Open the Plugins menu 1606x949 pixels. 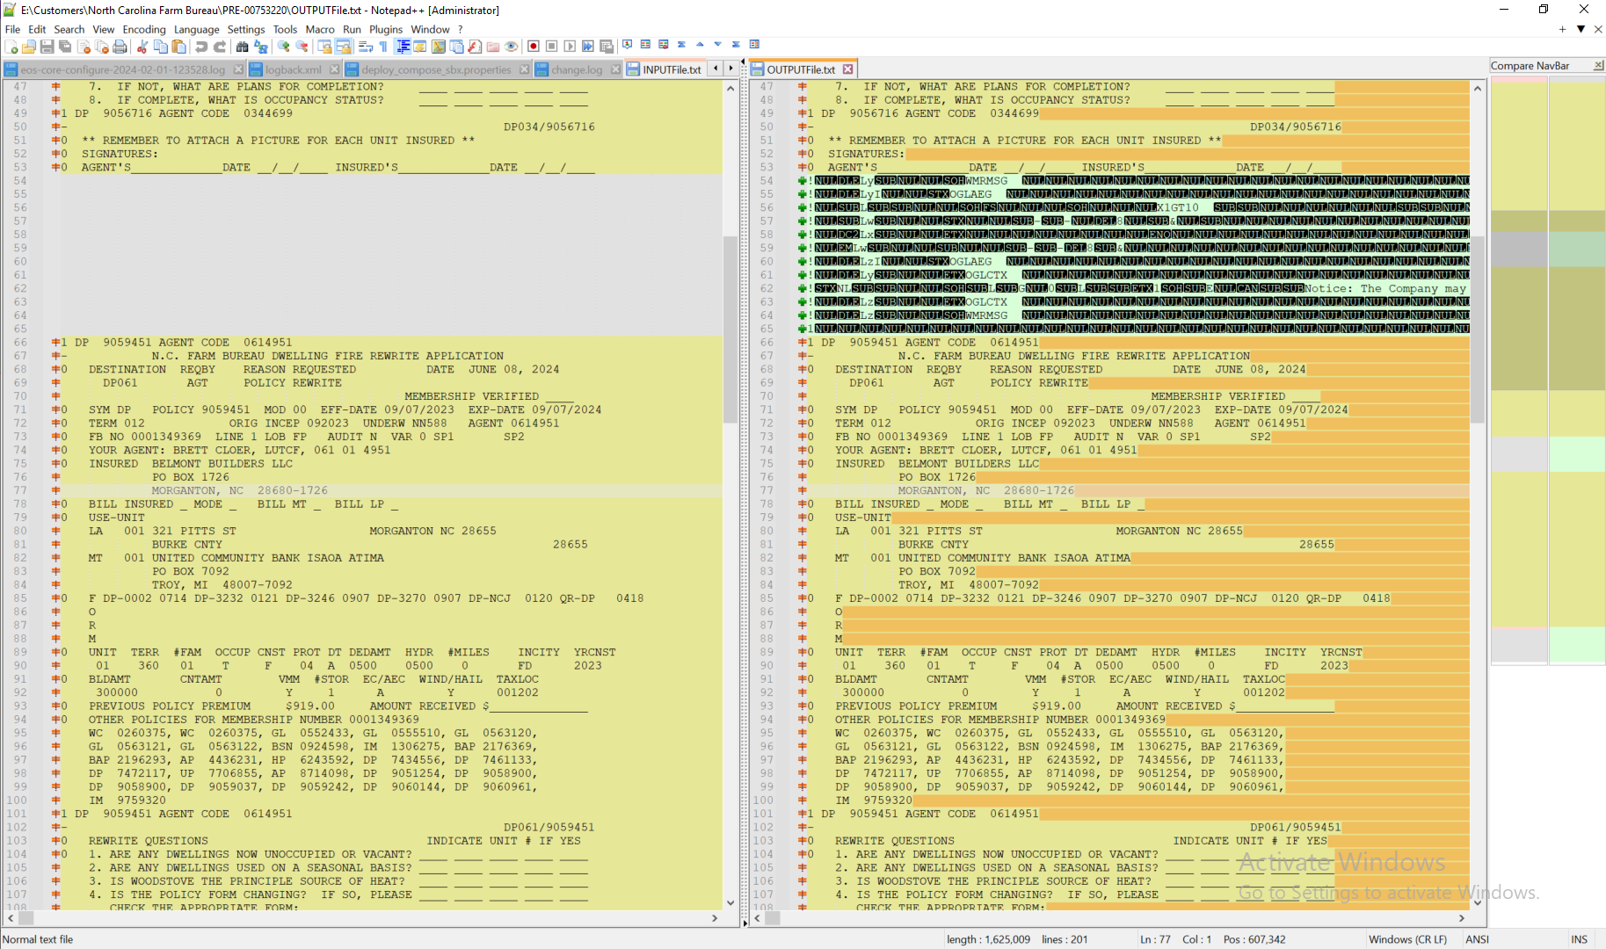coord(385,29)
